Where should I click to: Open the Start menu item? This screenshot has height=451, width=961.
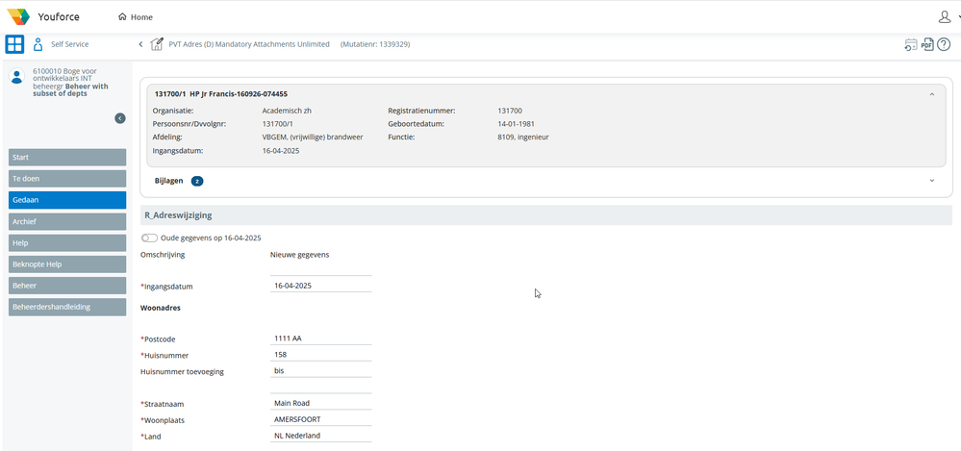coord(67,158)
